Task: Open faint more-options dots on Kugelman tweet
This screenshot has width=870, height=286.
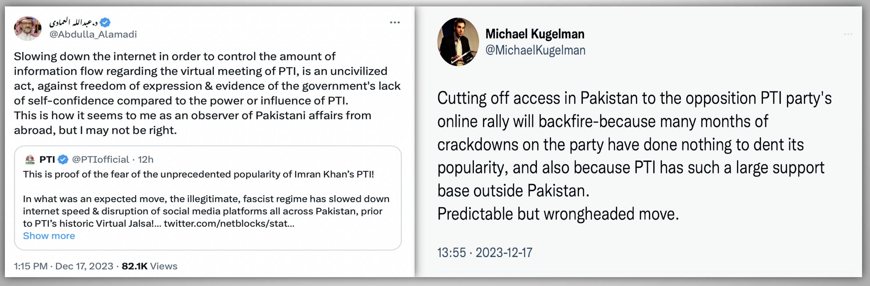Action: [x=848, y=34]
